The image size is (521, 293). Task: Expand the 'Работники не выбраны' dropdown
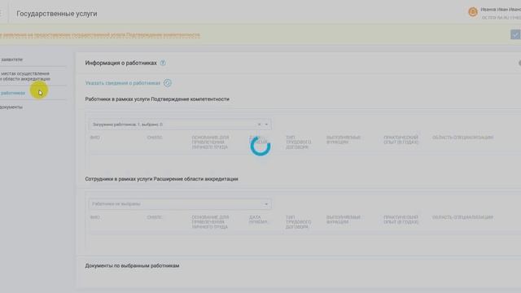266,204
